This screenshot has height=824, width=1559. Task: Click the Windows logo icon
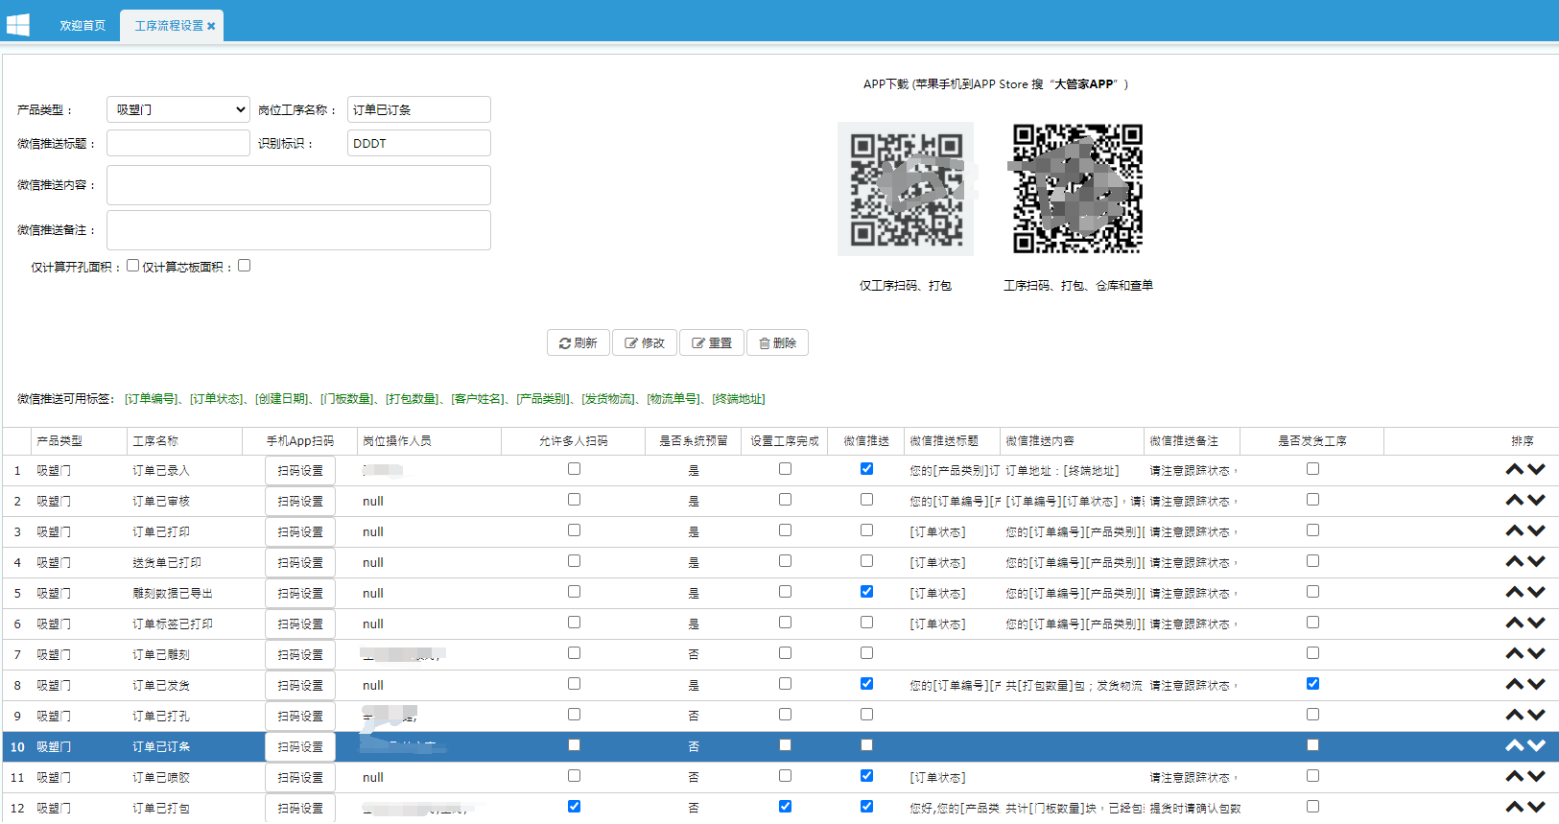pos(17,24)
